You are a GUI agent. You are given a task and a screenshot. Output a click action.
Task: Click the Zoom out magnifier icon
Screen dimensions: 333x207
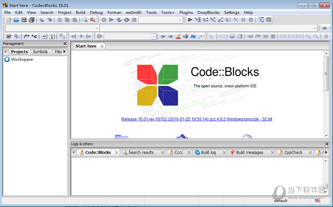tap(316, 36)
